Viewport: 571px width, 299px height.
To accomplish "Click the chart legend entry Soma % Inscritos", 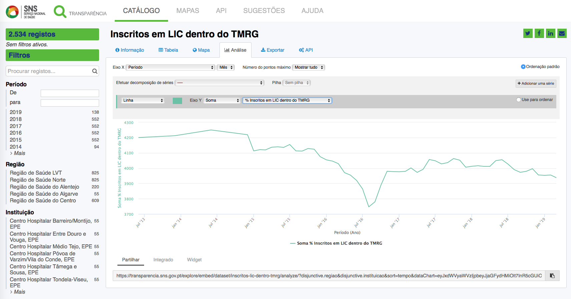I will pyautogui.click(x=336, y=243).
